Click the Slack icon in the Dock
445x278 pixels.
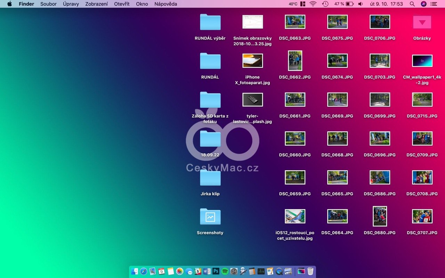(x=198, y=271)
